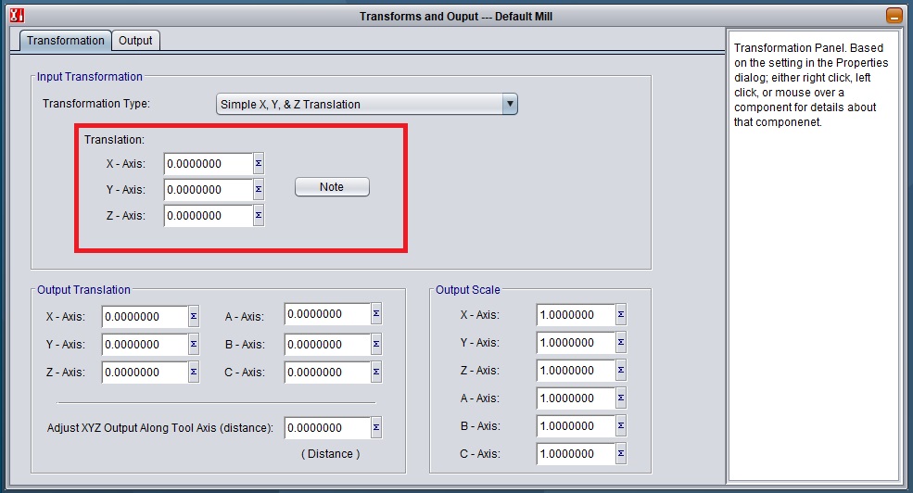Click sigma icon next to Output Scale X-Axis
This screenshot has height=493, width=913.
[x=621, y=315]
